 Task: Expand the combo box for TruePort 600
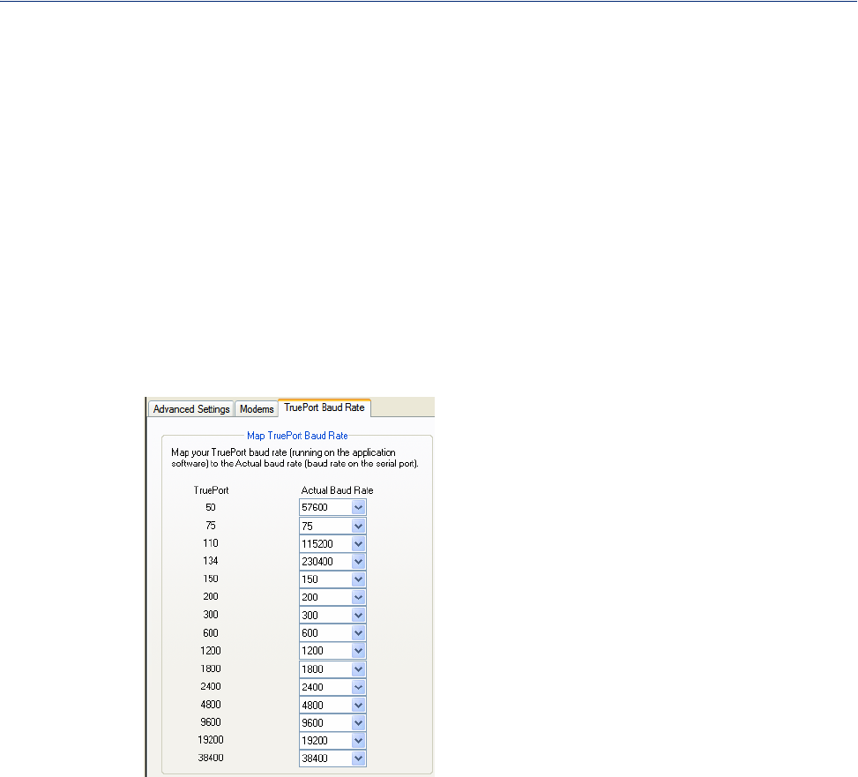pyautogui.click(x=358, y=633)
